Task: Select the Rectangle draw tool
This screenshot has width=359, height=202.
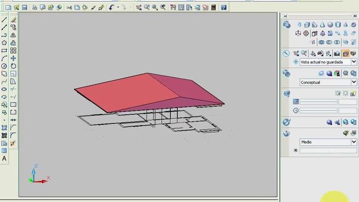Action: tap(4, 50)
